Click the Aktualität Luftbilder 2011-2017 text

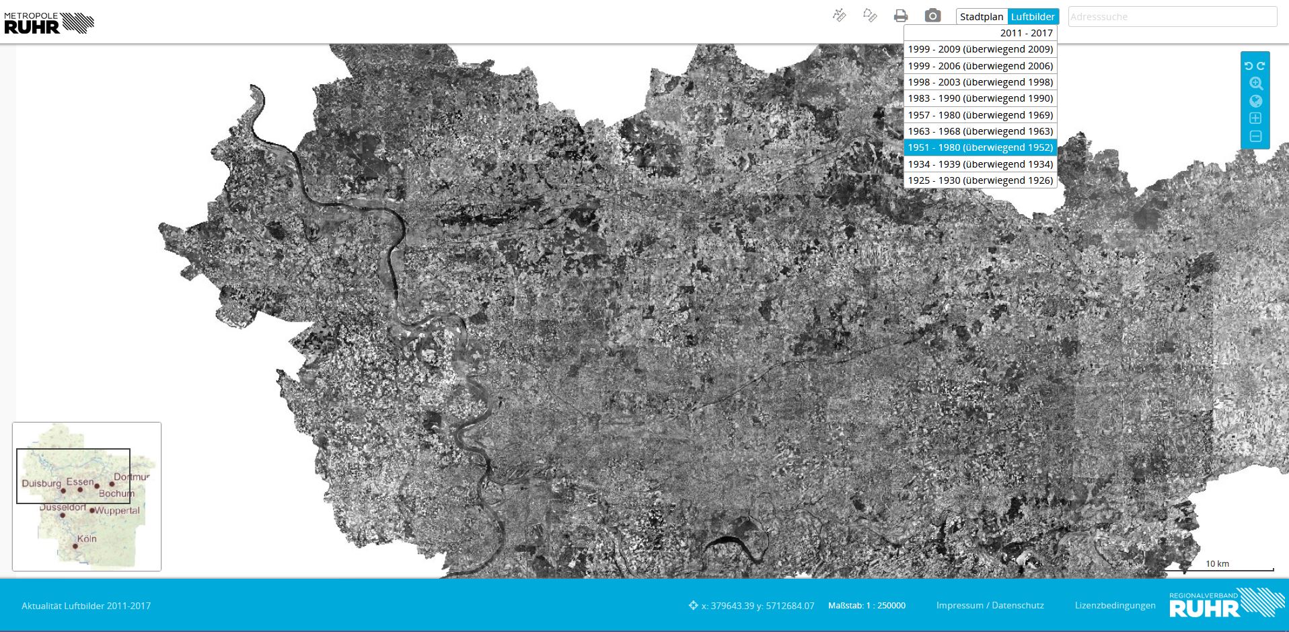pos(86,606)
